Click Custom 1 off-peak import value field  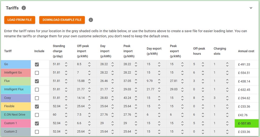(x=81, y=123)
